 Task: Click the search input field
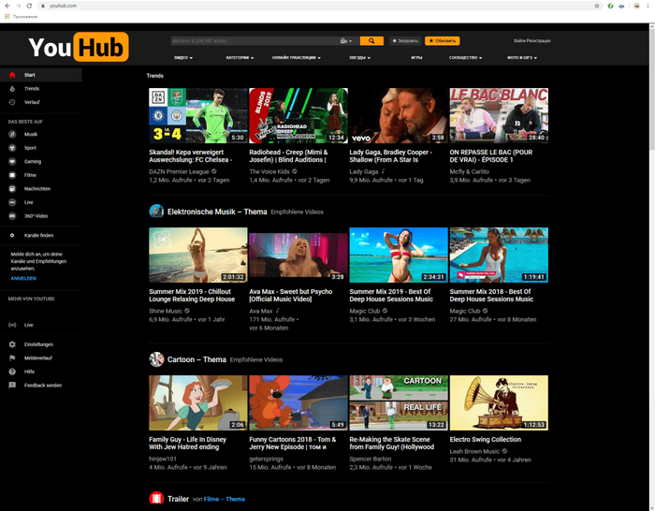click(253, 41)
